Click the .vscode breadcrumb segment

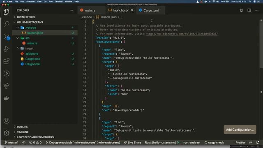87,17
